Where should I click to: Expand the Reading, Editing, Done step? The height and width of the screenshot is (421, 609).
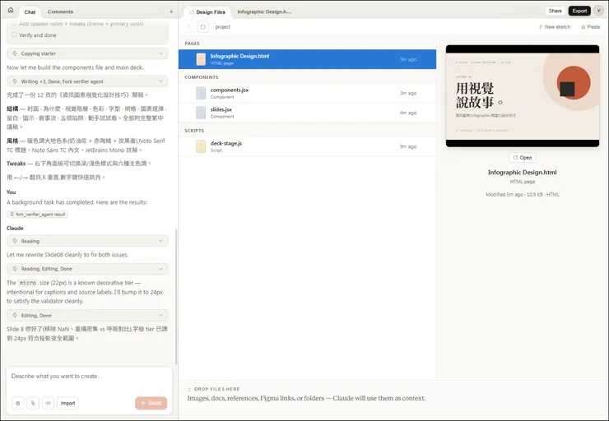[x=87, y=269]
